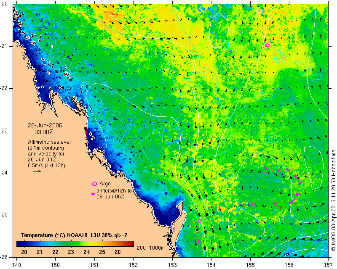
Task: Click the "03:00Z" time label
Action: [x=44, y=132]
